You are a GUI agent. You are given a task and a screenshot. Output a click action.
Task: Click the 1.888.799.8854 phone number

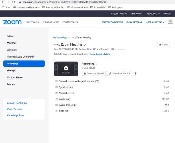(137, 14)
